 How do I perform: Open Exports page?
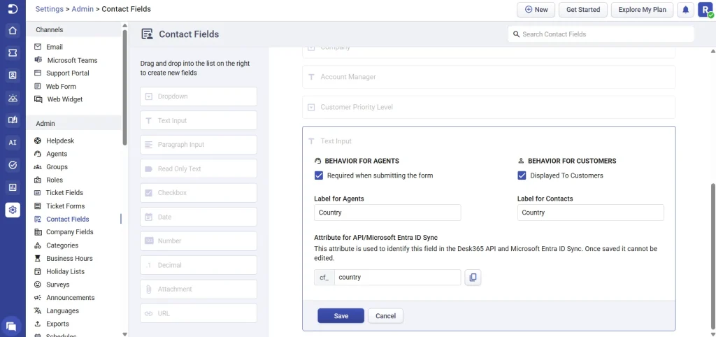[x=57, y=324]
